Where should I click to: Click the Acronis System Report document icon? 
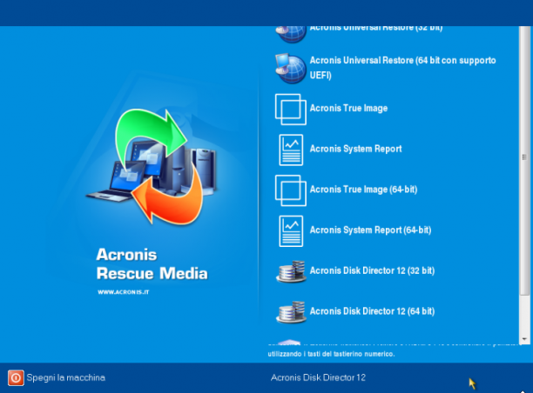291,150
